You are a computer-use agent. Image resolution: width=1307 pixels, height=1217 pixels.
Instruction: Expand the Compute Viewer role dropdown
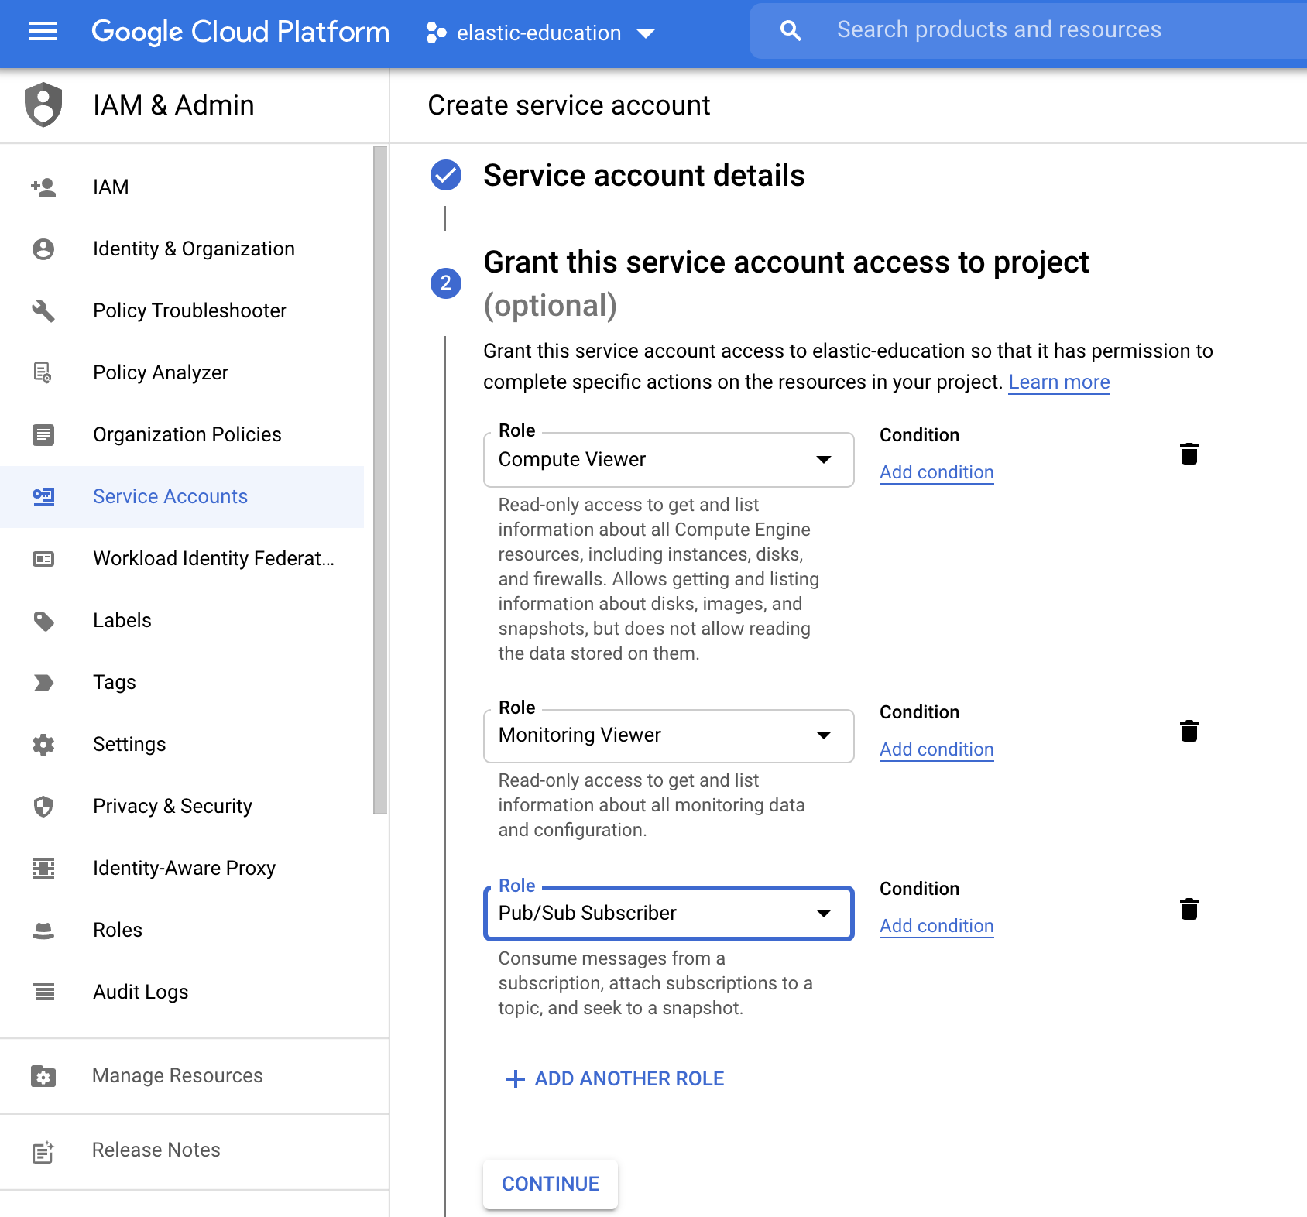coord(824,459)
